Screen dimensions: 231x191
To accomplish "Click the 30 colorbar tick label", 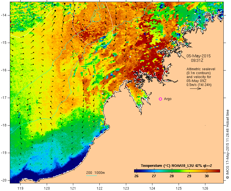I will [207, 176].
